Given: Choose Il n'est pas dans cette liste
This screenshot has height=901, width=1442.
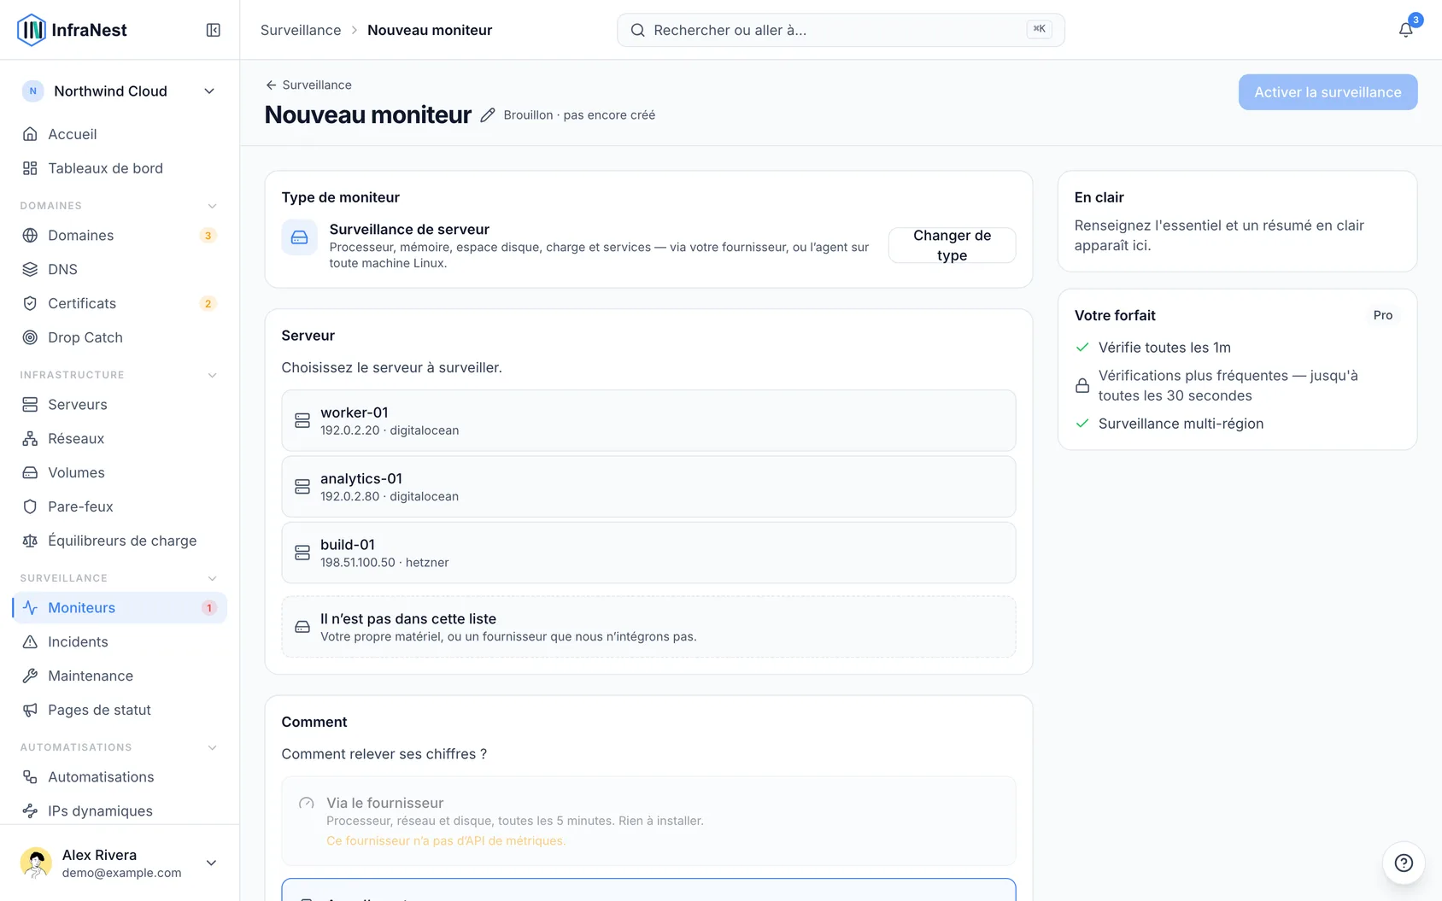Looking at the screenshot, I should coord(648,627).
